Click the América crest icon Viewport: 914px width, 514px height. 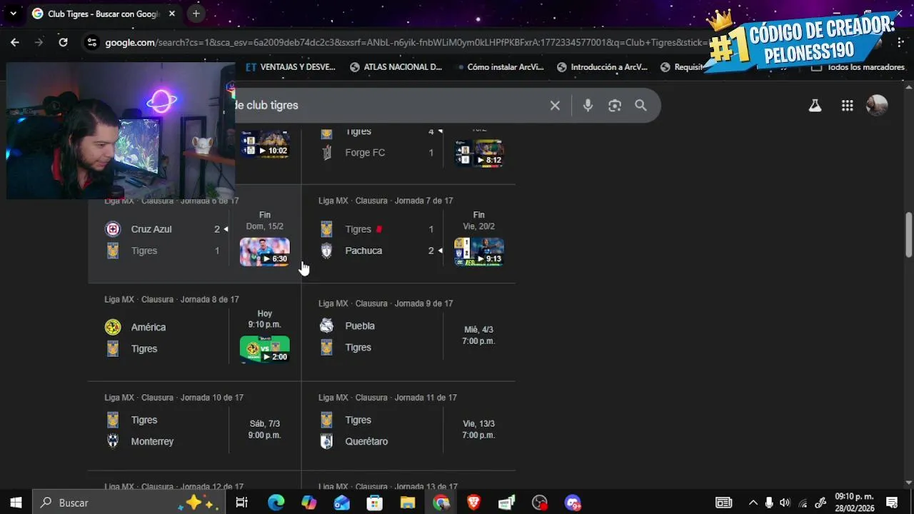[x=113, y=327]
